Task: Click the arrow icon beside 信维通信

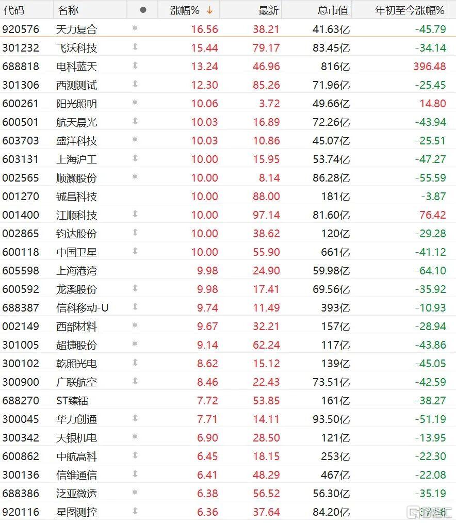Action: (135, 473)
